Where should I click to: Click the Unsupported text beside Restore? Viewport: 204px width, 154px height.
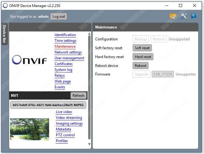[179, 39]
